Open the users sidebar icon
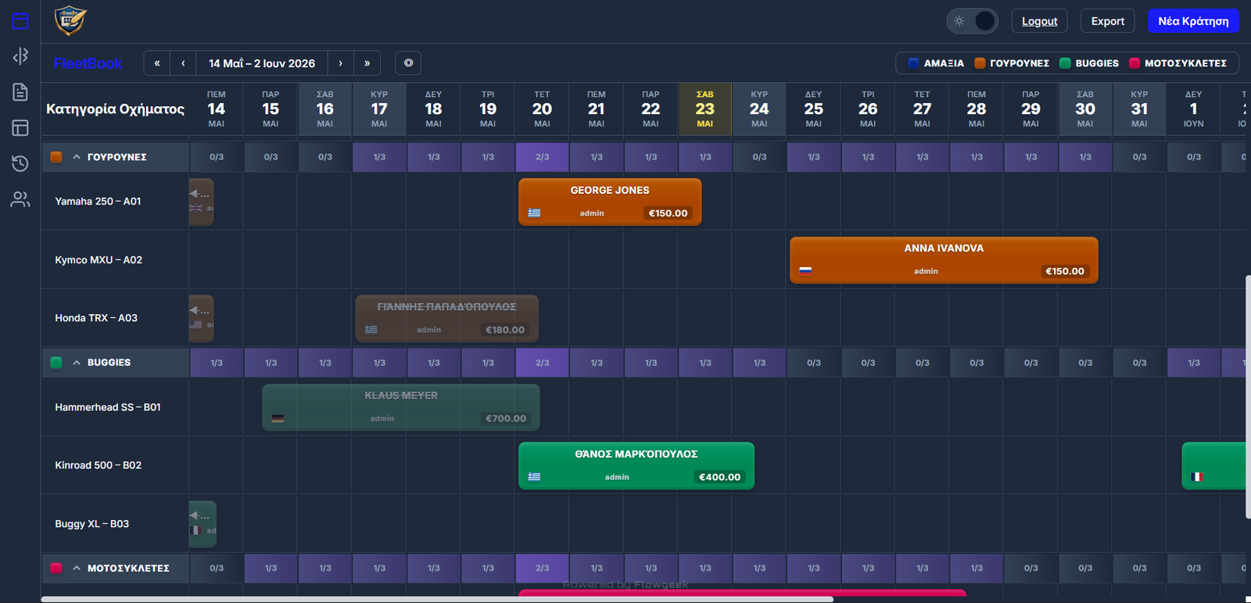The image size is (1251, 603). pyautogui.click(x=20, y=199)
